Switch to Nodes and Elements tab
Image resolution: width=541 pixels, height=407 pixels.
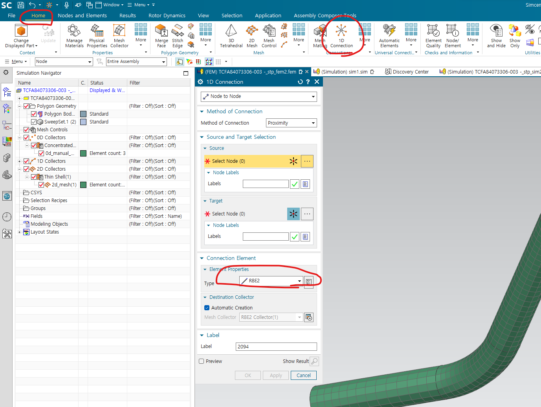82,16
